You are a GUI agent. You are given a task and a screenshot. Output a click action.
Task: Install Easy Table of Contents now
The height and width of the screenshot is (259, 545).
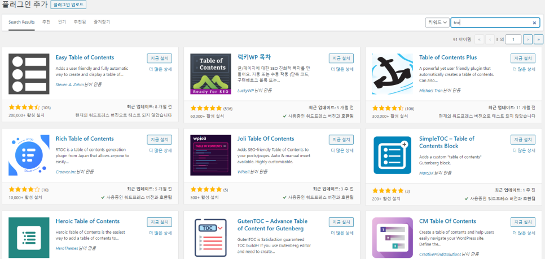[x=159, y=58]
